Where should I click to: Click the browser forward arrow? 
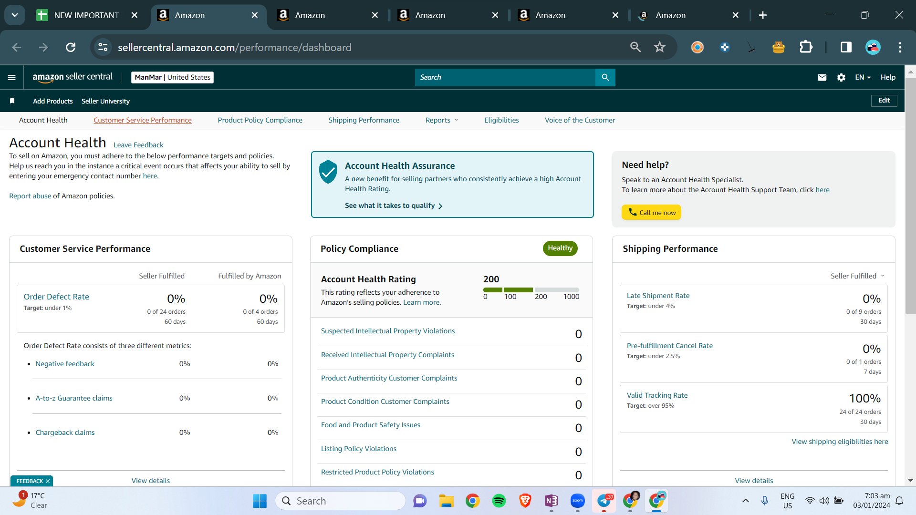point(43,47)
